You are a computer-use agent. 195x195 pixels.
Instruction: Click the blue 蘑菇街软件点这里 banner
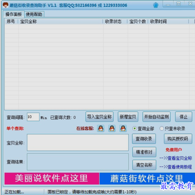pyautogui.click(x=147, y=178)
